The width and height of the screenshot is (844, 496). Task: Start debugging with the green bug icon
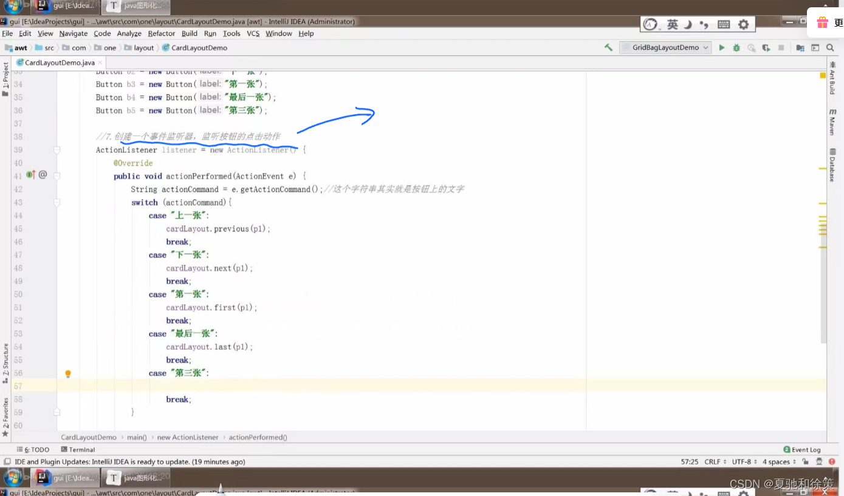click(736, 47)
